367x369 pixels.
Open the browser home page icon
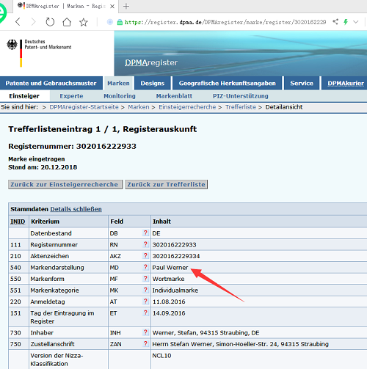point(67,22)
